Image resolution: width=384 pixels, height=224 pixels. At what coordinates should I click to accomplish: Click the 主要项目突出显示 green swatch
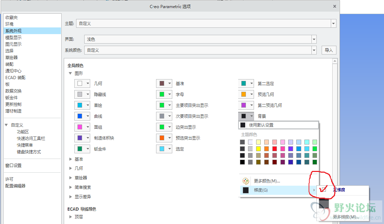pos(162,105)
